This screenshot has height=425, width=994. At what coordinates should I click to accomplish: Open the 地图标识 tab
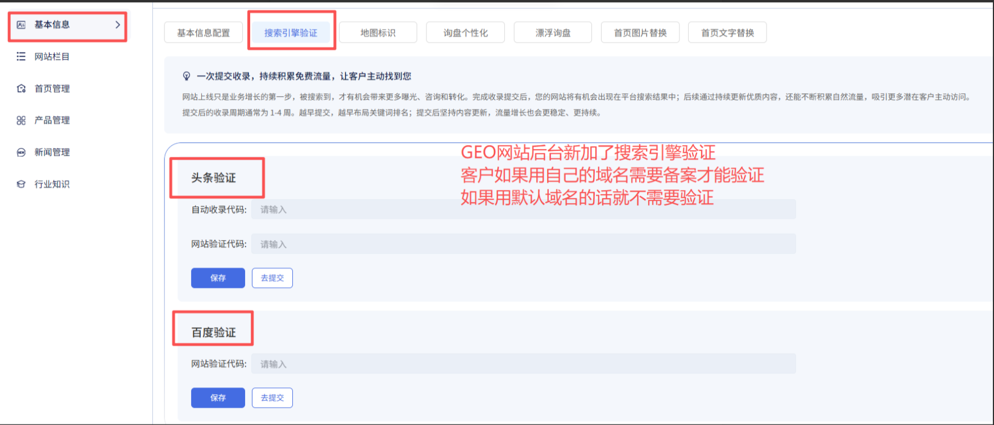(378, 32)
